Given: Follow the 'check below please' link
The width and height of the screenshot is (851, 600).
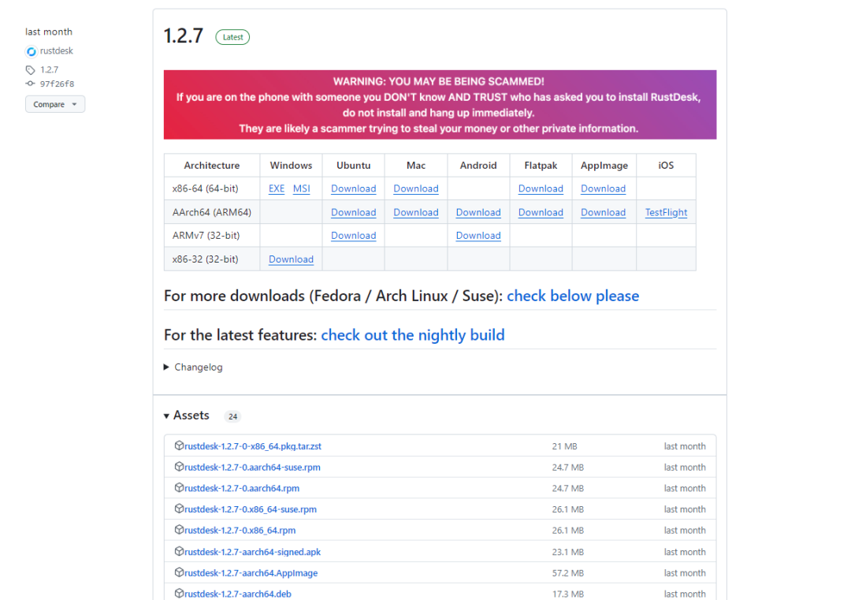Looking at the screenshot, I should 573,296.
